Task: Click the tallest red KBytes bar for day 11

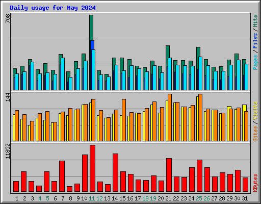Action: tap(92, 168)
